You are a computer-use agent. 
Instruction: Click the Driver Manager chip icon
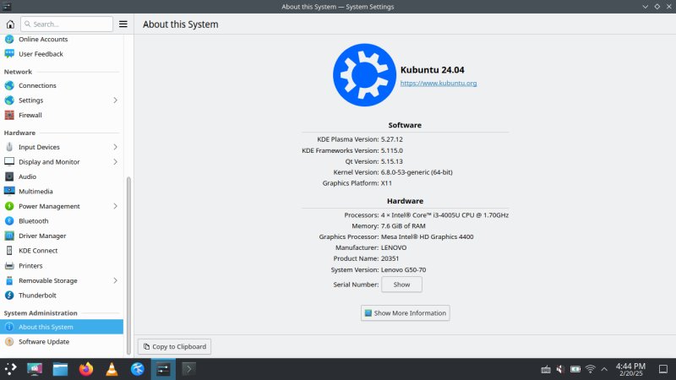9,236
